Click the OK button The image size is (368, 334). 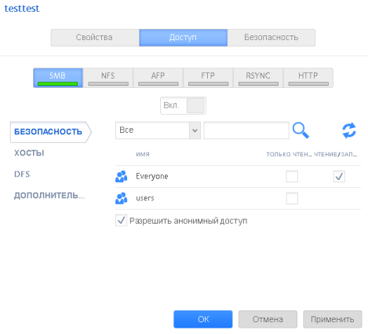coord(203,319)
